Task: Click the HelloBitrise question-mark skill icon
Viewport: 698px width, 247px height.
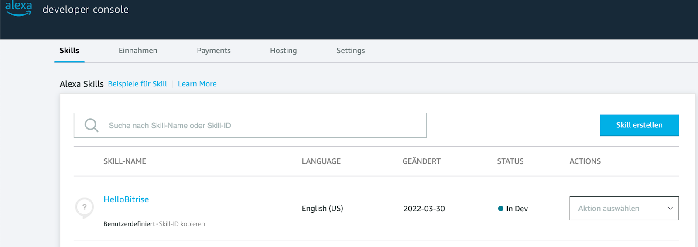Action: [x=84, y=208]
